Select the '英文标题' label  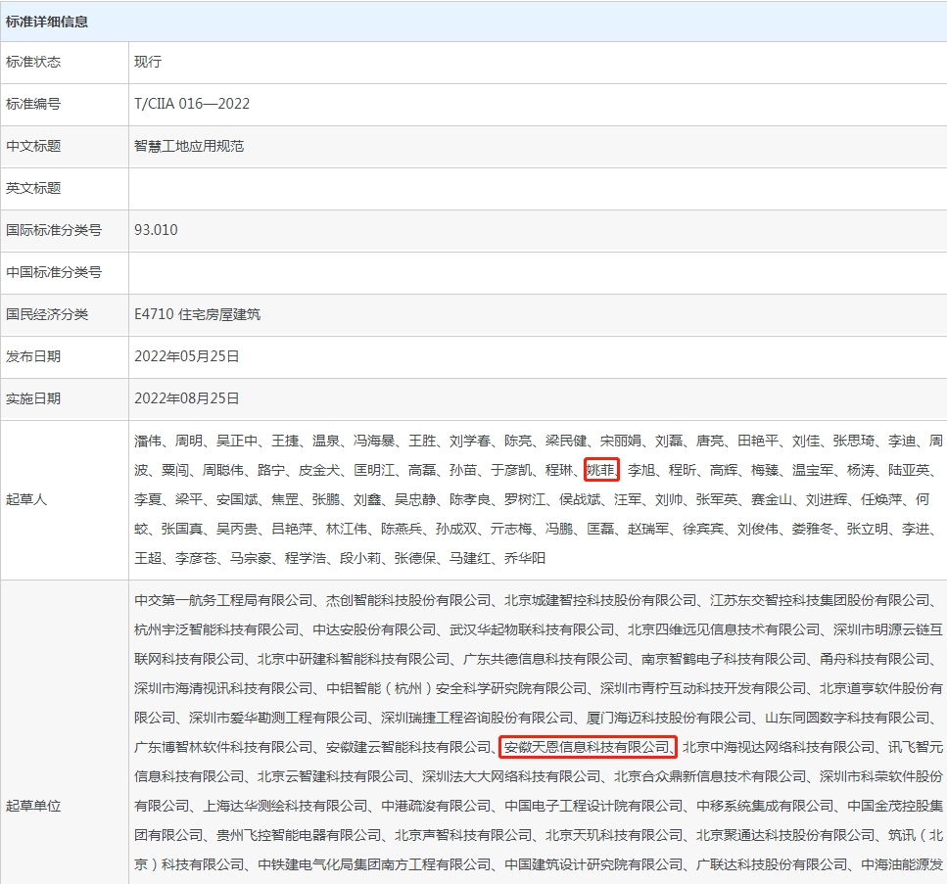[x=33, y=188]
